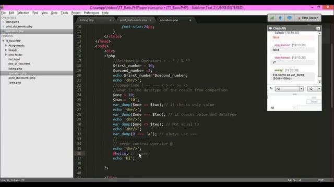Click the Line 36, Column 29 status text
The height and width of the screenshot is (187, 334).
[13, 180]
